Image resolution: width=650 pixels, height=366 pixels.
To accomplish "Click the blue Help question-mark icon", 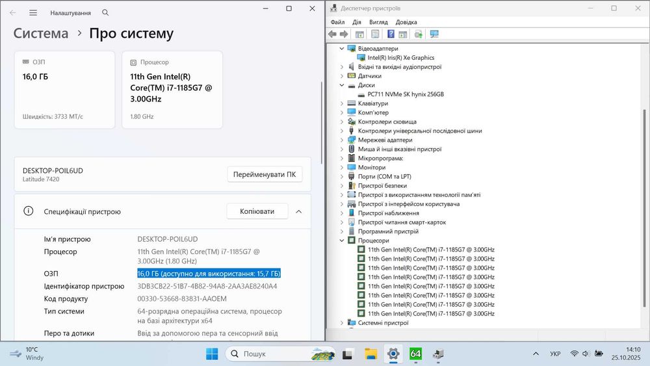I will 391,34.
